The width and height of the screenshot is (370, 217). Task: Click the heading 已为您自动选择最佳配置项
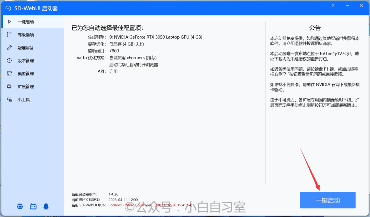click(x=107, y=28)
